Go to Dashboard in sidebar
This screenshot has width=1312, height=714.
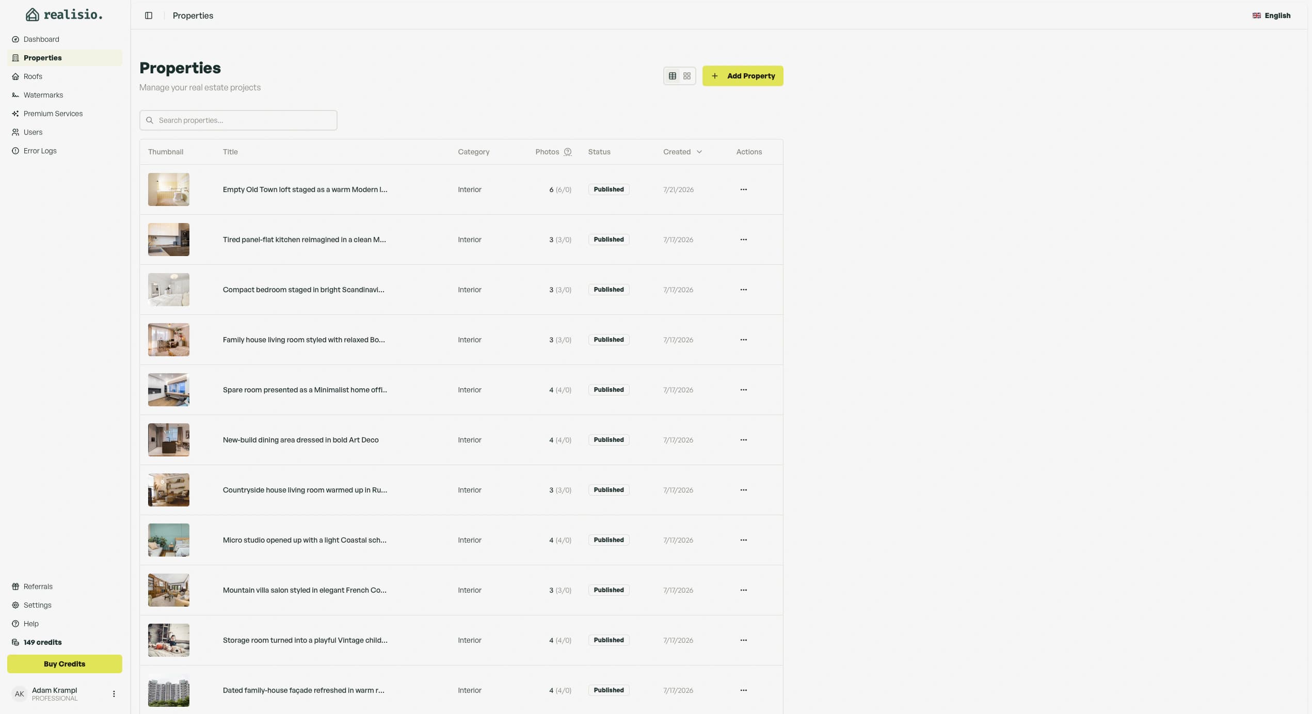click(x=65, y=39)
